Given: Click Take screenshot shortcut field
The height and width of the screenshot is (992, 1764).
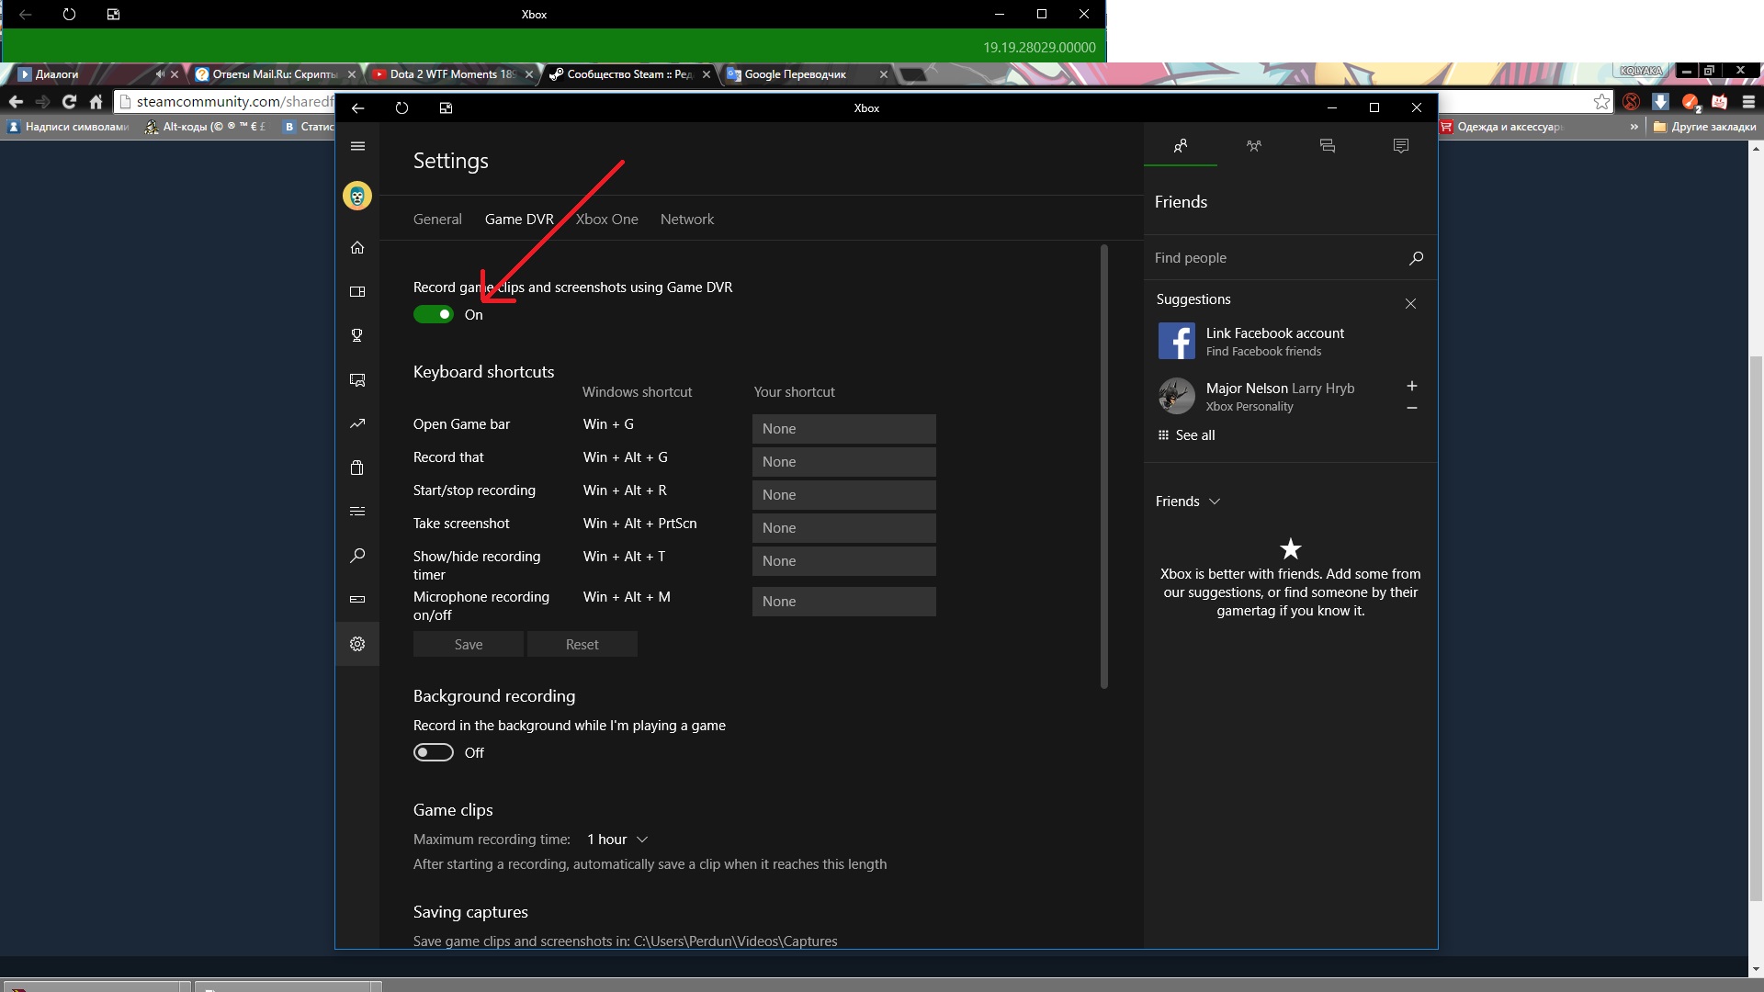Looking at the screenshot, I should tap(844, 528).
